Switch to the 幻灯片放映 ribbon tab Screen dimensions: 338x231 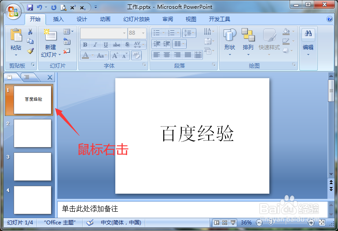pos(136,19)
